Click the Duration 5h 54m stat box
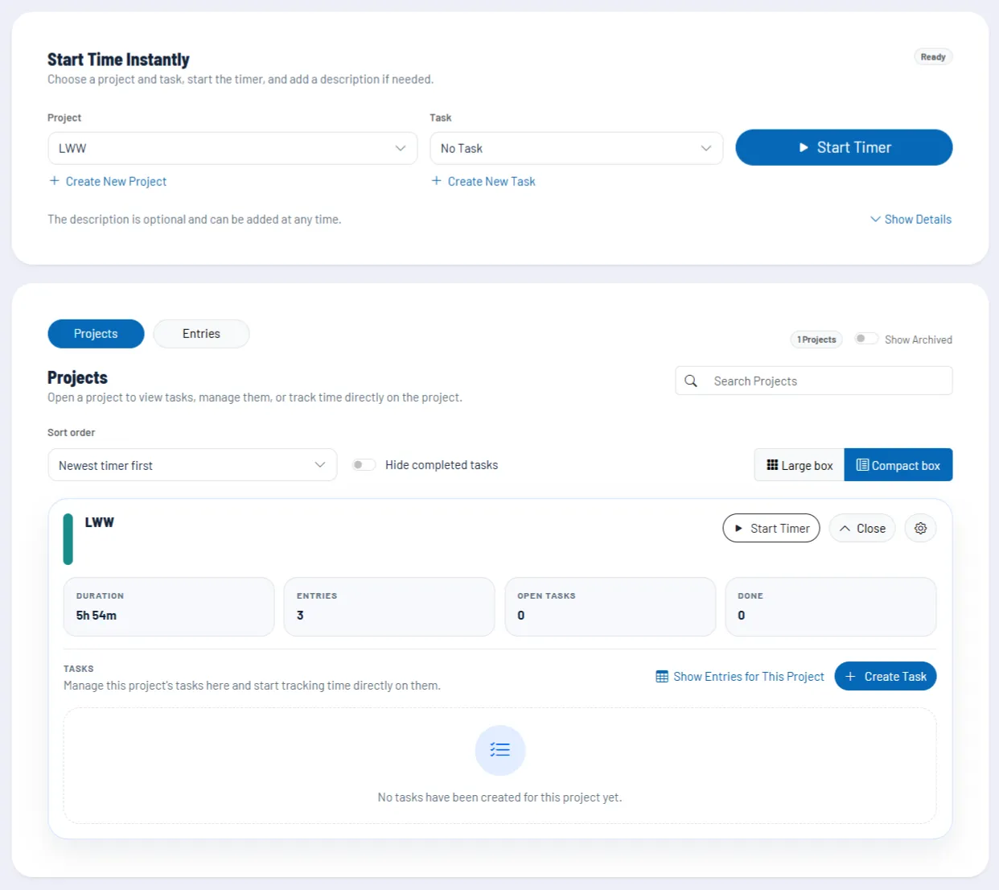 coord(169,607)
